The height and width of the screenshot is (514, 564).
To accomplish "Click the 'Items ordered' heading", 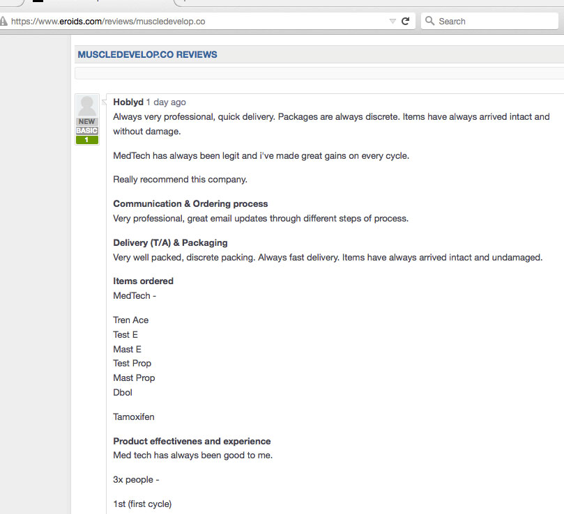I will pyautogui.click(x=143, y=281).
